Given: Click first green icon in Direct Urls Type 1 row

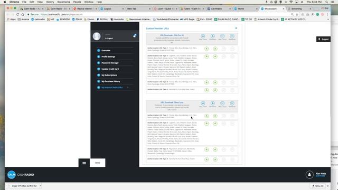Looking at the screenshot, I should 206,116.
